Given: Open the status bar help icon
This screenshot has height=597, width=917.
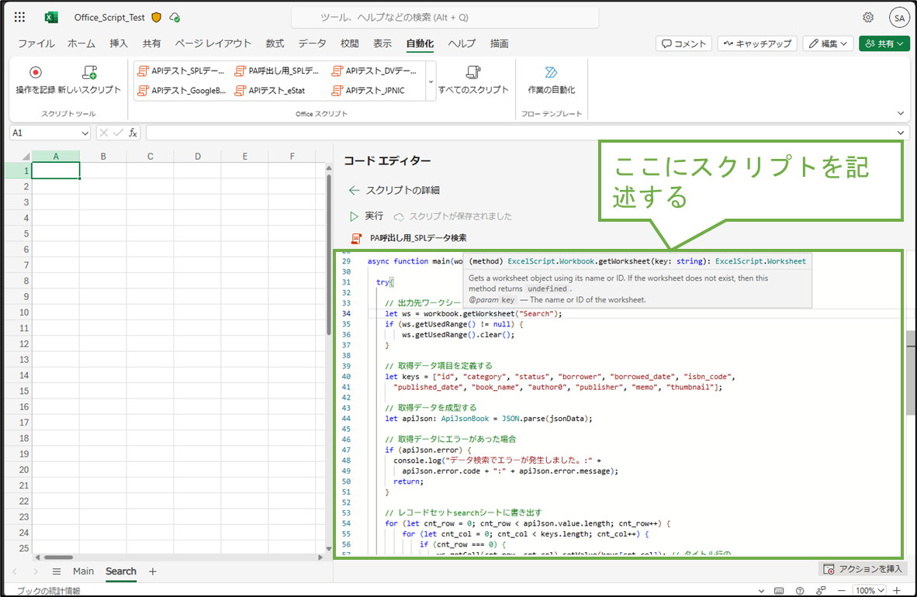Looking at the screenshot, I should [800, 591].
